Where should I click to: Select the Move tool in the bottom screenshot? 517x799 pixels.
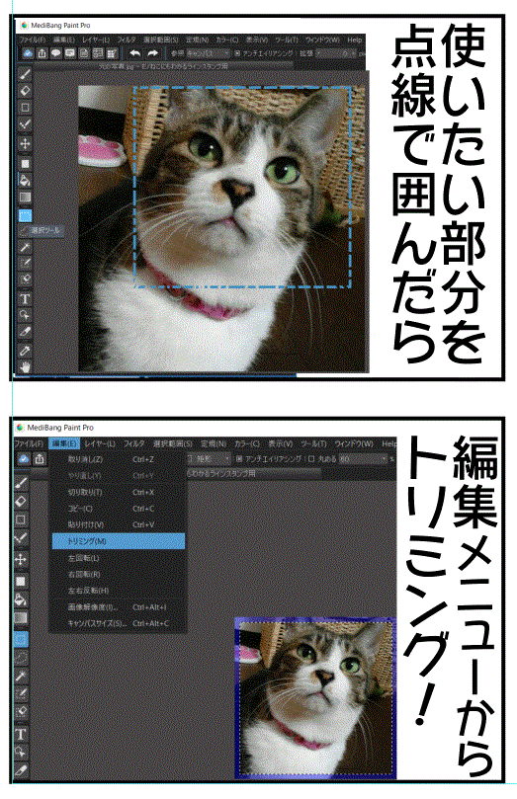click(21, 560)
